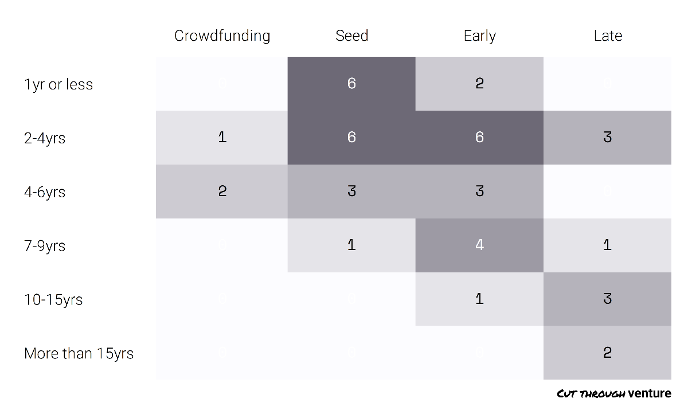Select the '1yr or less' row label
This screenshot has height=414, width=688.
[58, 84]
